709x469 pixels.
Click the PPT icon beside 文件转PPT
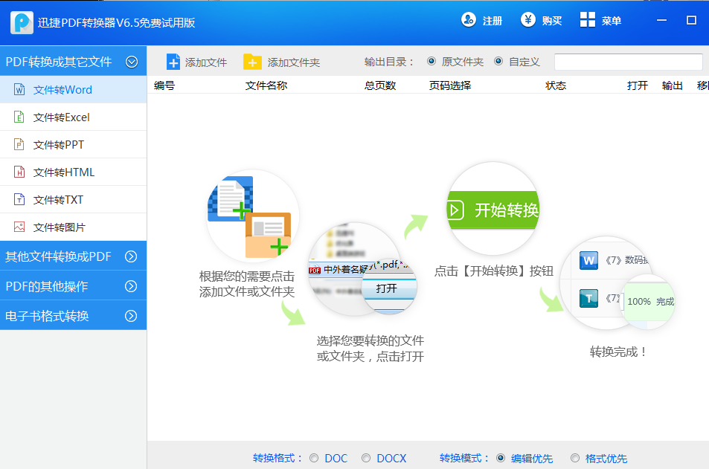pyautogui.click(x=19, y=145)
